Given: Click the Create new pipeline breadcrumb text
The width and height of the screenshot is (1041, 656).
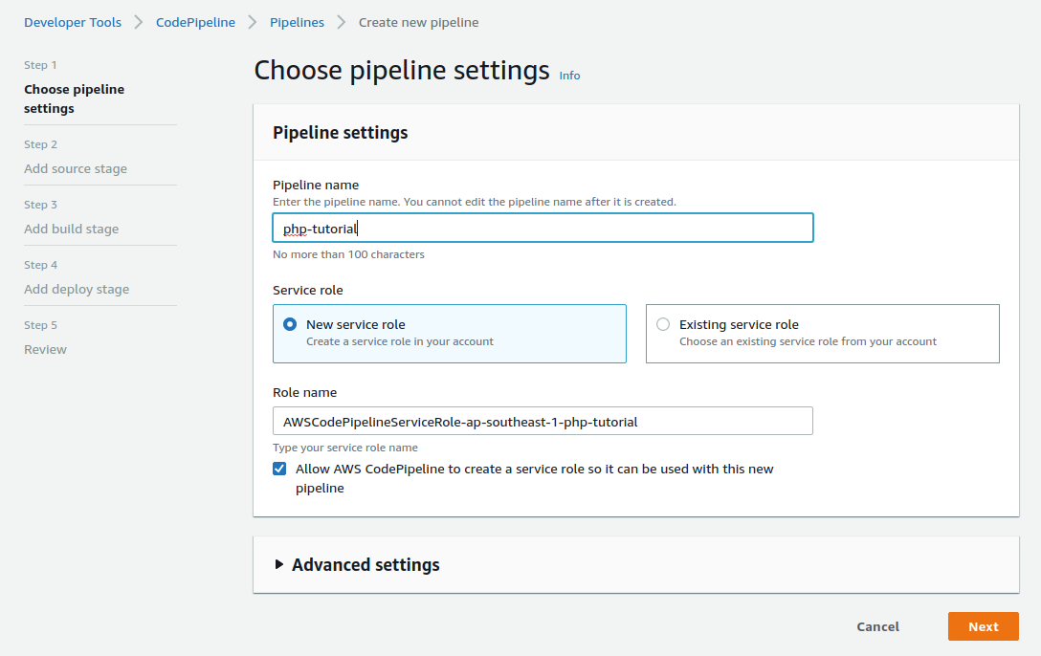Looking at the screenshot, I should pos(418,22).
